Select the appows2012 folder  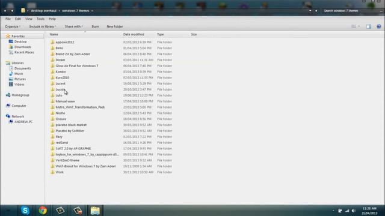coord(65,42)
